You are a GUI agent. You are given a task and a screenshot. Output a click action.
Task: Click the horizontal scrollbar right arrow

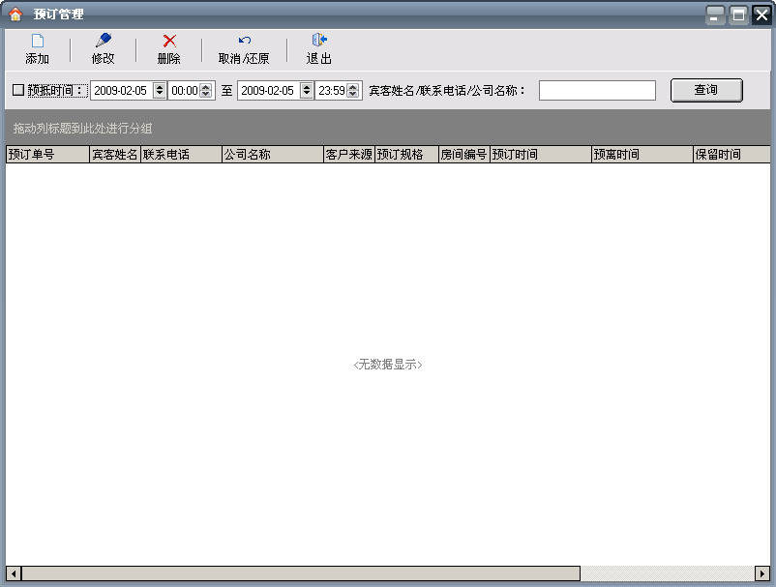762,573
